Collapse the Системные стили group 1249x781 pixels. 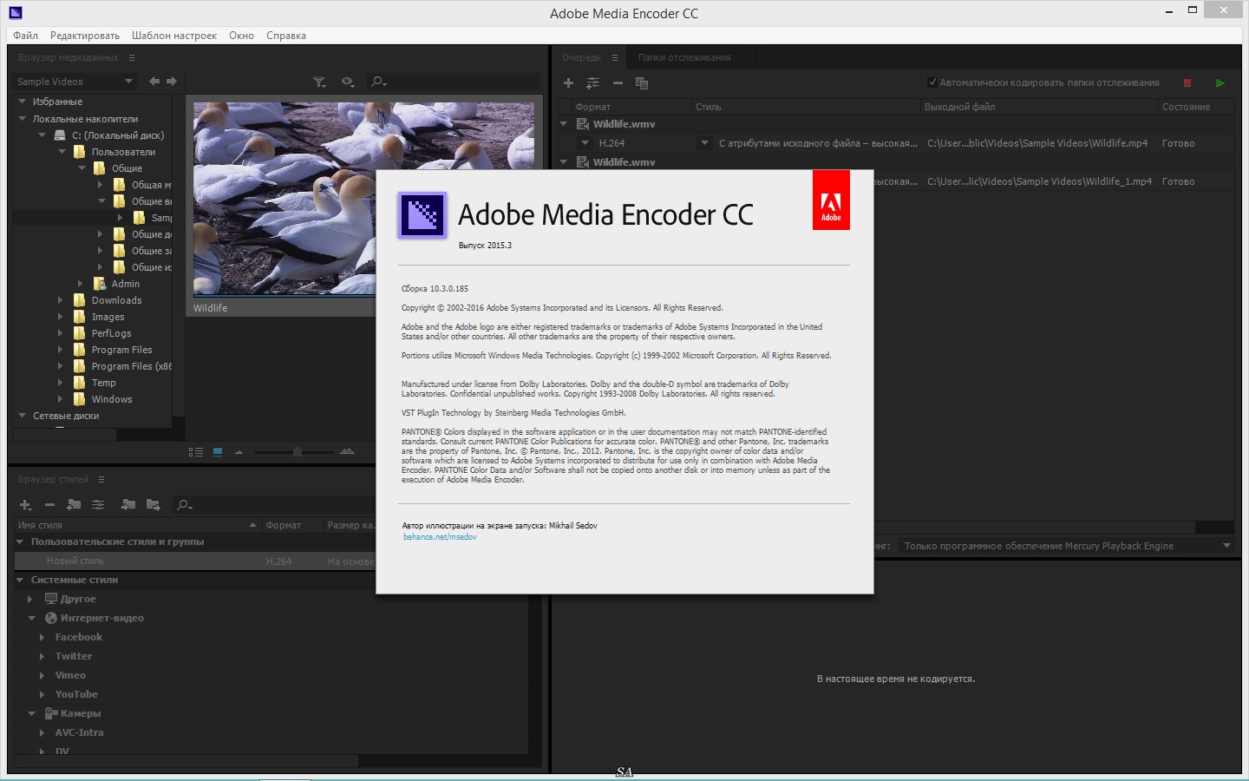[x=20, y=580]
